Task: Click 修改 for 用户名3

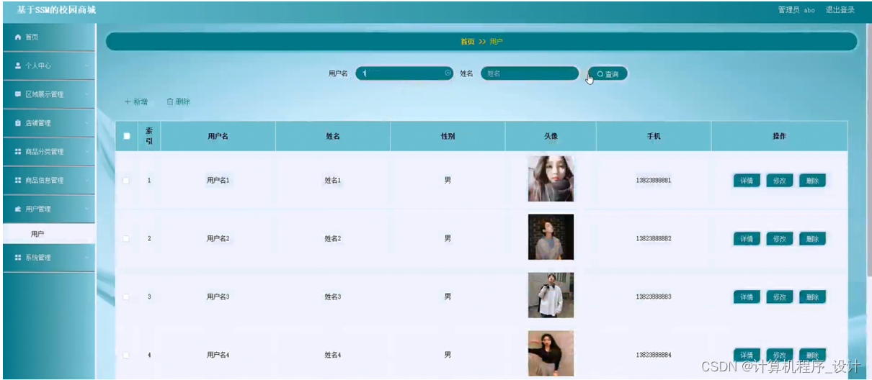Action: point(780,297)
